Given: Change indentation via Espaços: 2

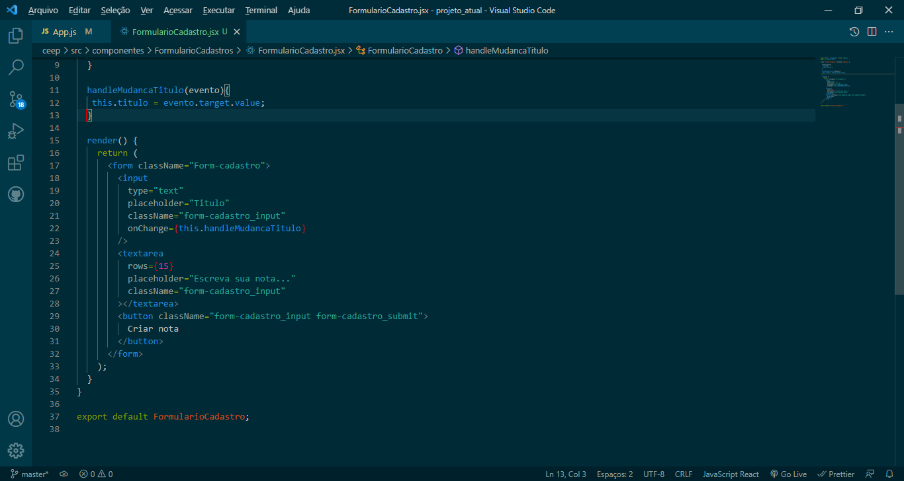Looking at the screenshot, I should tap(615, 474).
